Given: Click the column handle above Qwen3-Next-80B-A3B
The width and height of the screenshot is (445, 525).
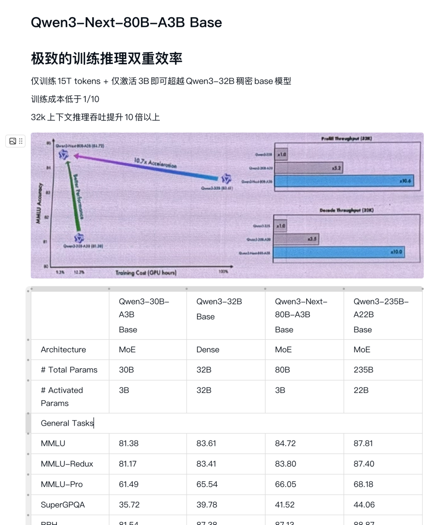Looking at the screenshot, I should [265, 289].
